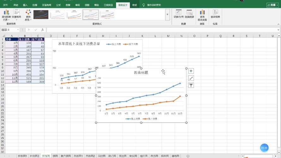Click inside the formula bar
The image size is (281, 158).
(x=161, y=30)
